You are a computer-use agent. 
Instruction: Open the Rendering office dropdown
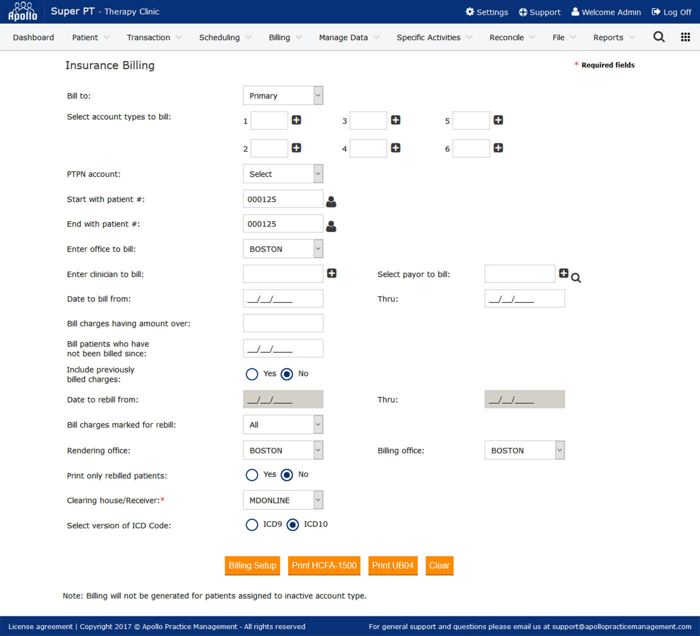pyautogui.click(x=283, y=450)
